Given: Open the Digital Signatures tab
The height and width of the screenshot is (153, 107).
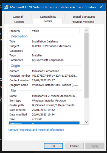Looking at the screenshot, I should (x=84, y=17).
